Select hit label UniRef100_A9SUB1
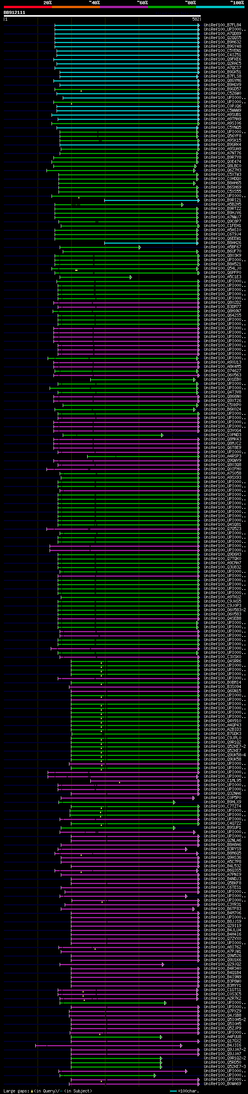The height and width of the screenshot is (1094, 248). [x=222, y=114]
